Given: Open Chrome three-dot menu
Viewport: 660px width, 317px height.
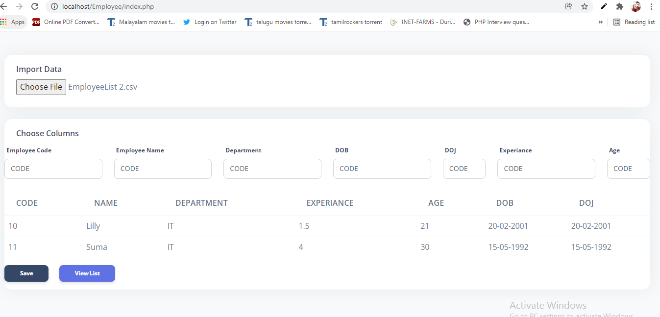Looking at the screenshot, I should (652, 6).
